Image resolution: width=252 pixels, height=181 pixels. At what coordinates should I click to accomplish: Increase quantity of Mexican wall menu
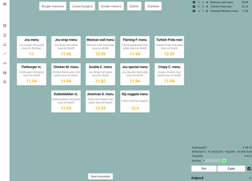coord(207,2)
